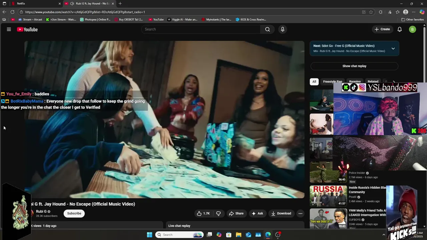
Task: Like the video with thumbs up
Action: [203, 213]
